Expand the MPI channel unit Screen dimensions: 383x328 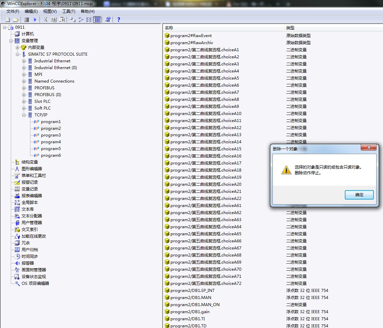(24, 74)
